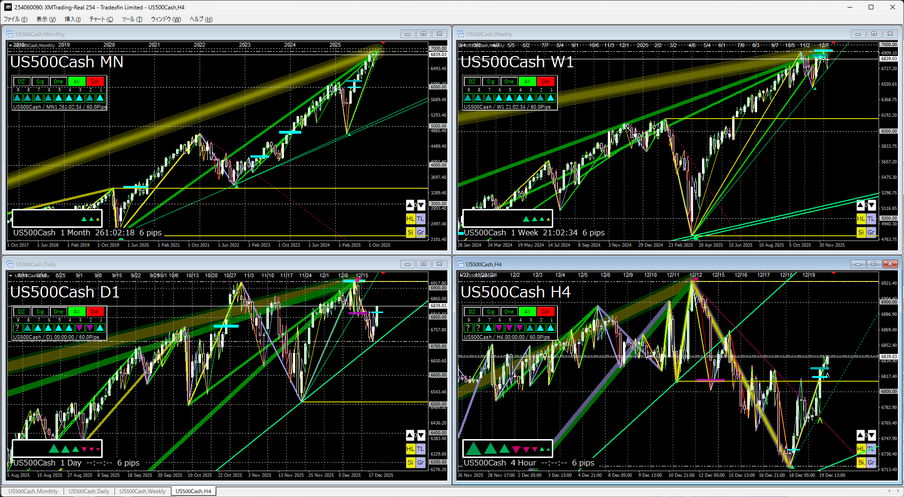Switch to the US500Cash,Weekly bottom tab

(142, 491)
